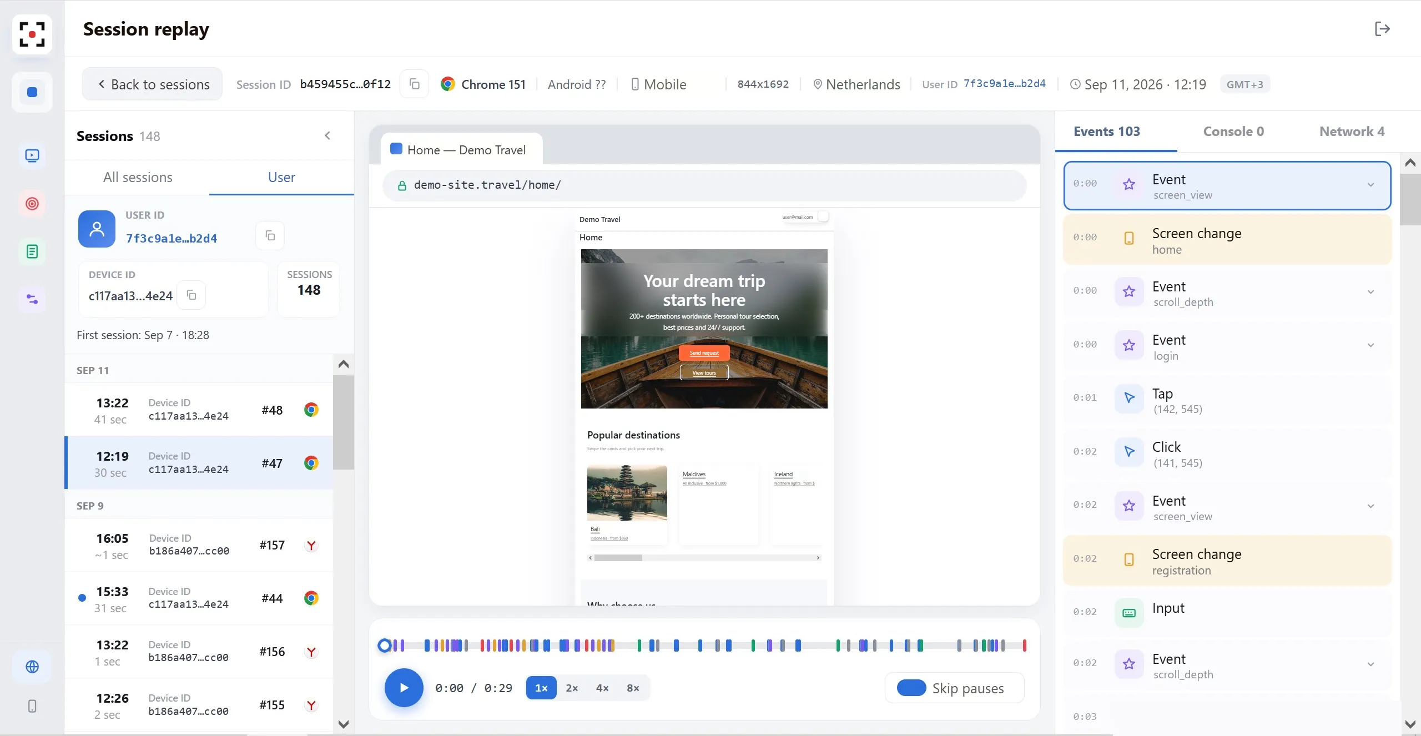Select 2x playback speed
1421x736 pixels.
[572, 688]
